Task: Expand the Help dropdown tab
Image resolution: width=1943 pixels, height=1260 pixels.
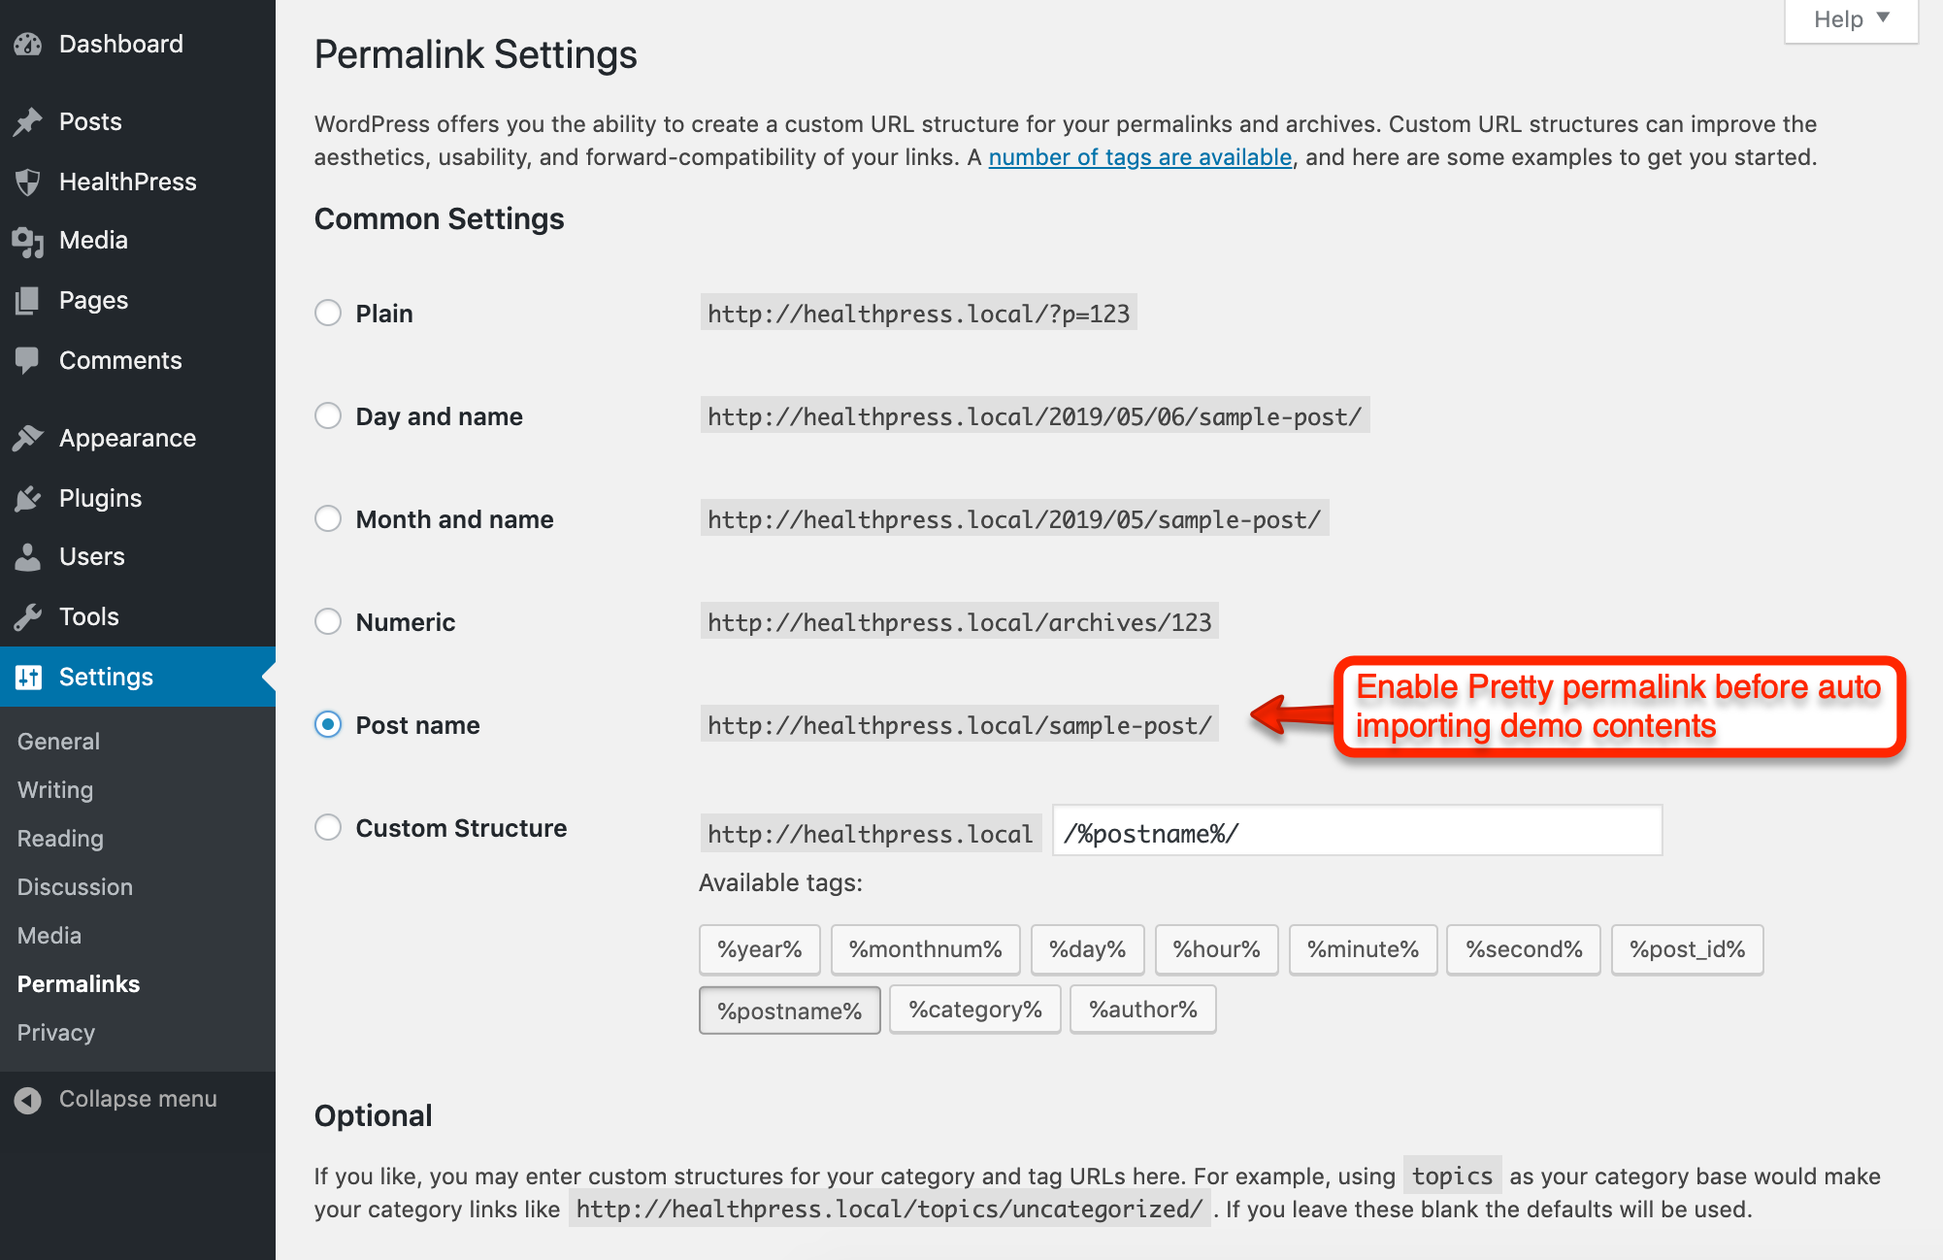Action: [x=1851, y=19]
